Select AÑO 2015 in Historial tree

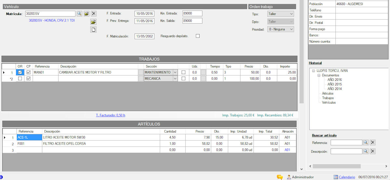pos(334,84)
